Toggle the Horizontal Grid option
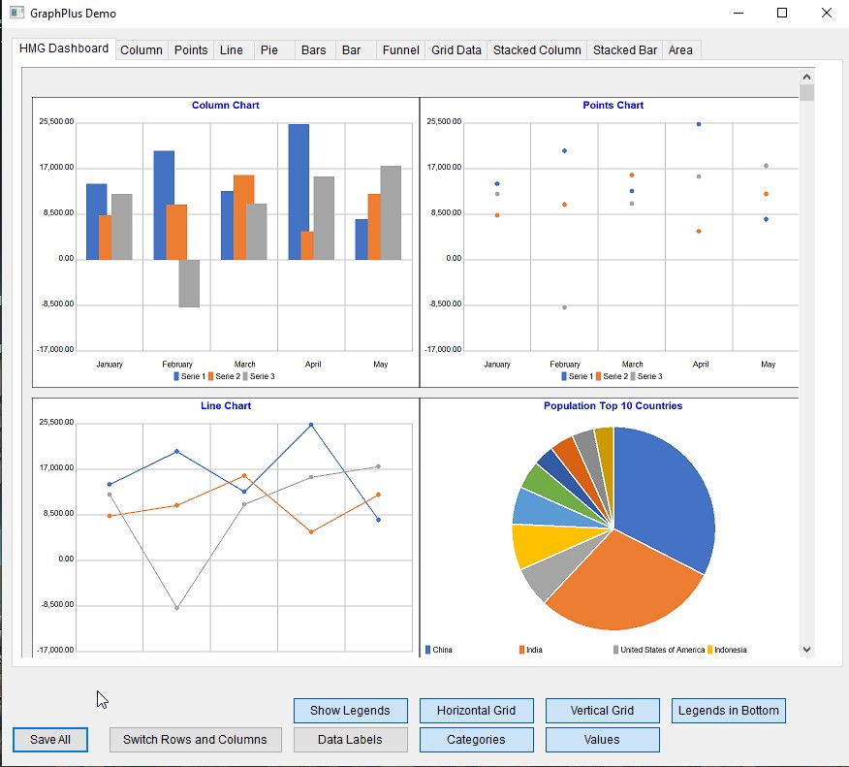This screenshot has width=849, height=767. click(x=476, y=711)
